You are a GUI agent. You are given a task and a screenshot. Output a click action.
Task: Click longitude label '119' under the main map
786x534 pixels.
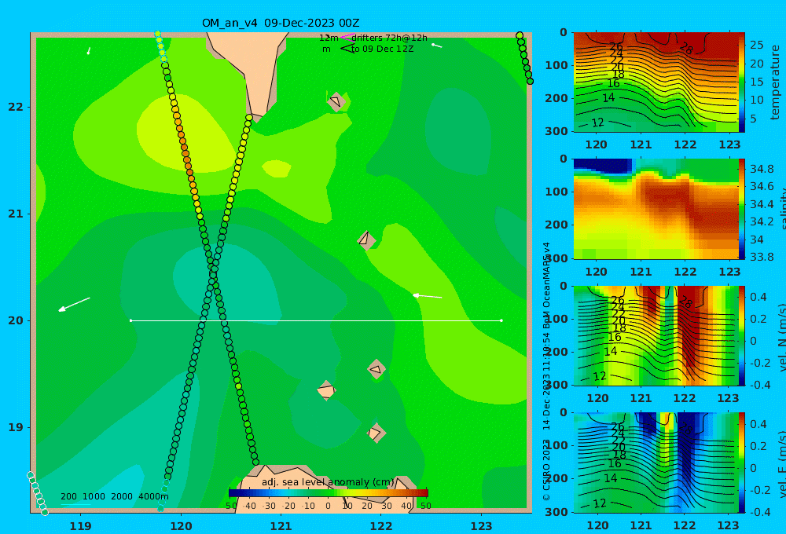click(81, 526)
